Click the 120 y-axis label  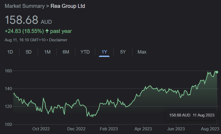click(8, 107)
